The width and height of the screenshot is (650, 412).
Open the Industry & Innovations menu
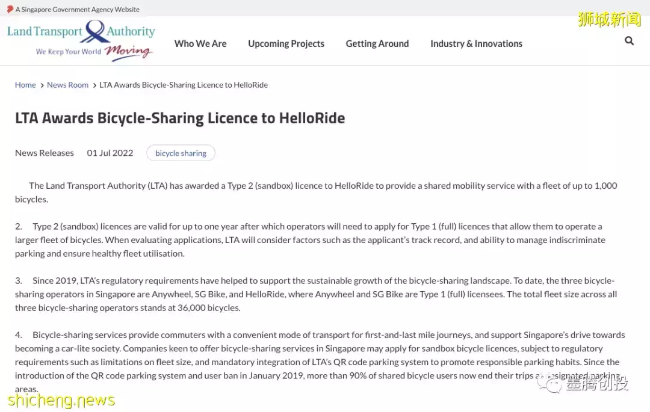tap(476, 43)
